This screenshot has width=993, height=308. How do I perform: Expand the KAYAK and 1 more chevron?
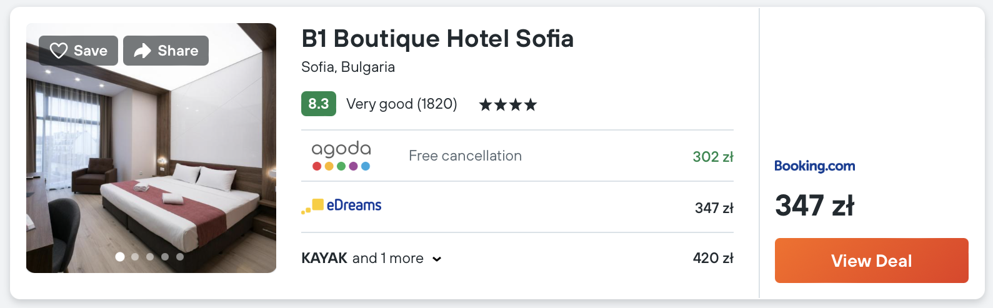(x=437, y=259)
